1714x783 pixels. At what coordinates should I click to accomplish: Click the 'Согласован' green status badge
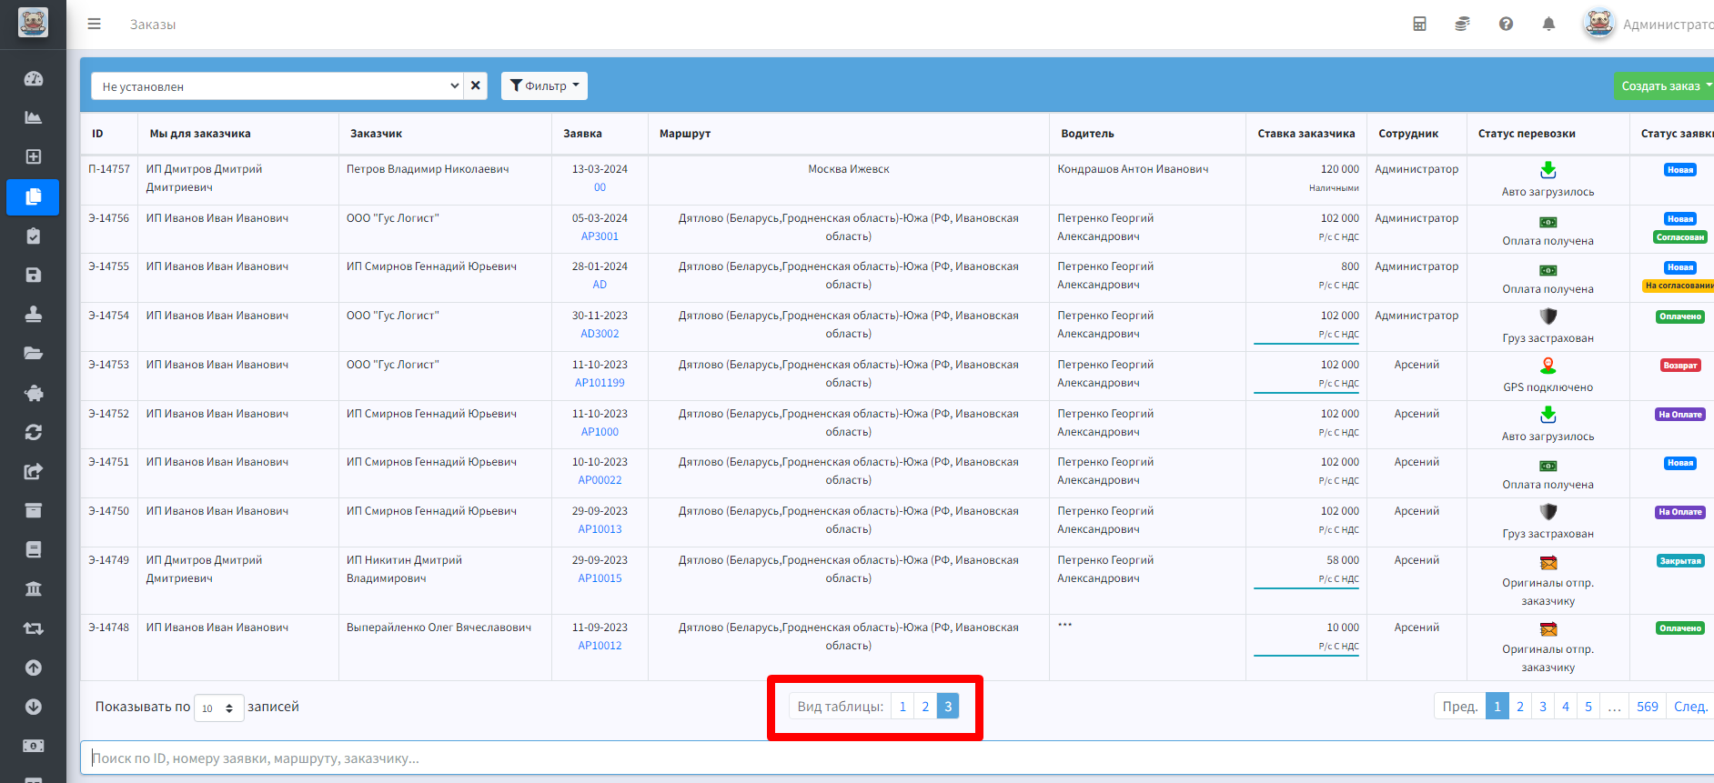click(x=1679, y=237)
